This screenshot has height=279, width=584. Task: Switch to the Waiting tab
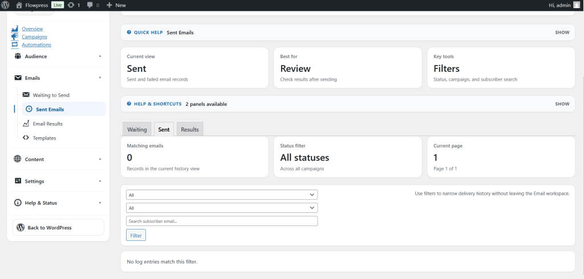coord(137,129)
